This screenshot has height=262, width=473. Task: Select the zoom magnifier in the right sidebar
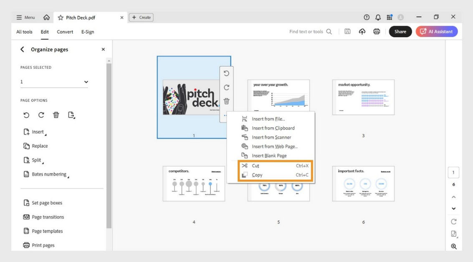(x=454, y=245)
